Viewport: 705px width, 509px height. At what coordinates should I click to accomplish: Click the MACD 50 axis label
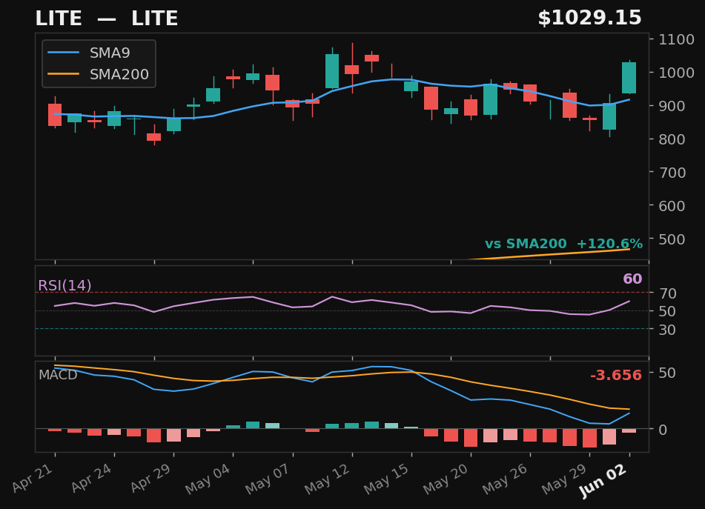click(666, 373)
